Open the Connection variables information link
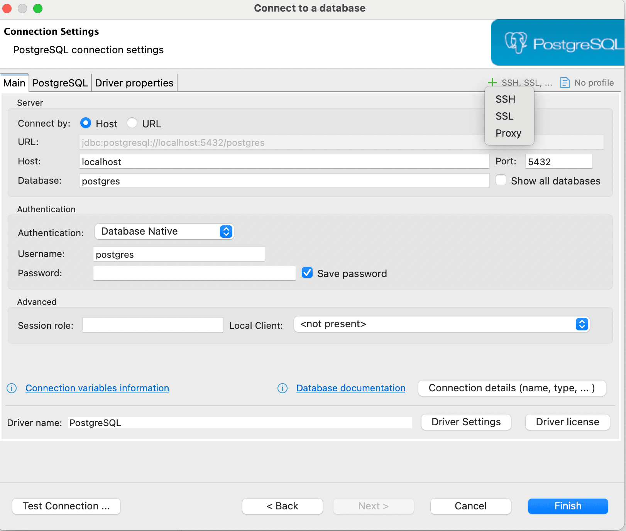Screen dimensions: 626x531 coord(97,388)
